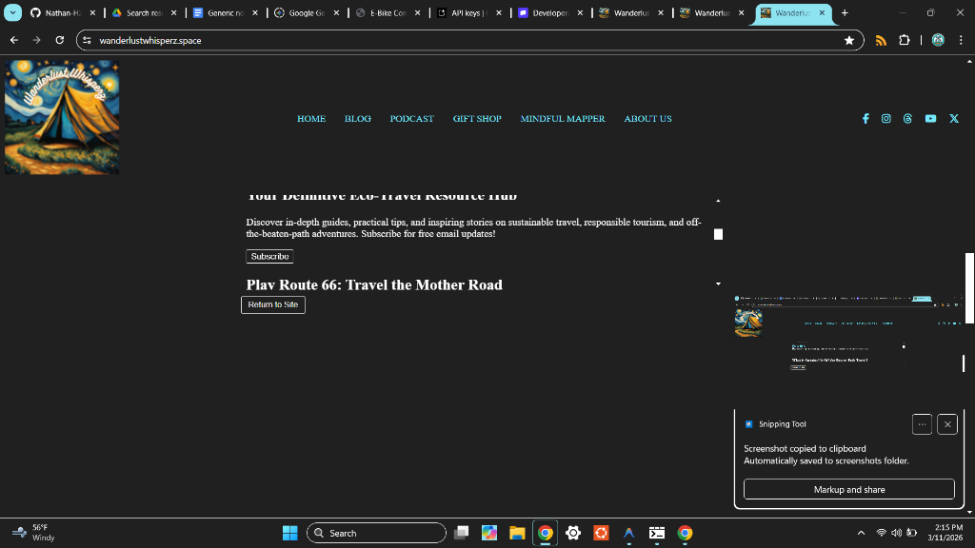
Task: Open the YouTube social icon
Action: (x=930, y=119)
